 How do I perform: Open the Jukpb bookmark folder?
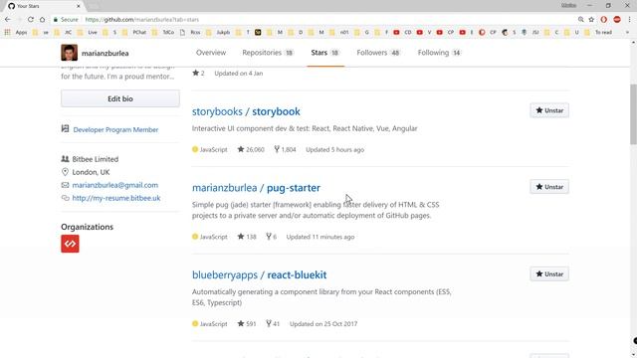[x=218, y=32]
